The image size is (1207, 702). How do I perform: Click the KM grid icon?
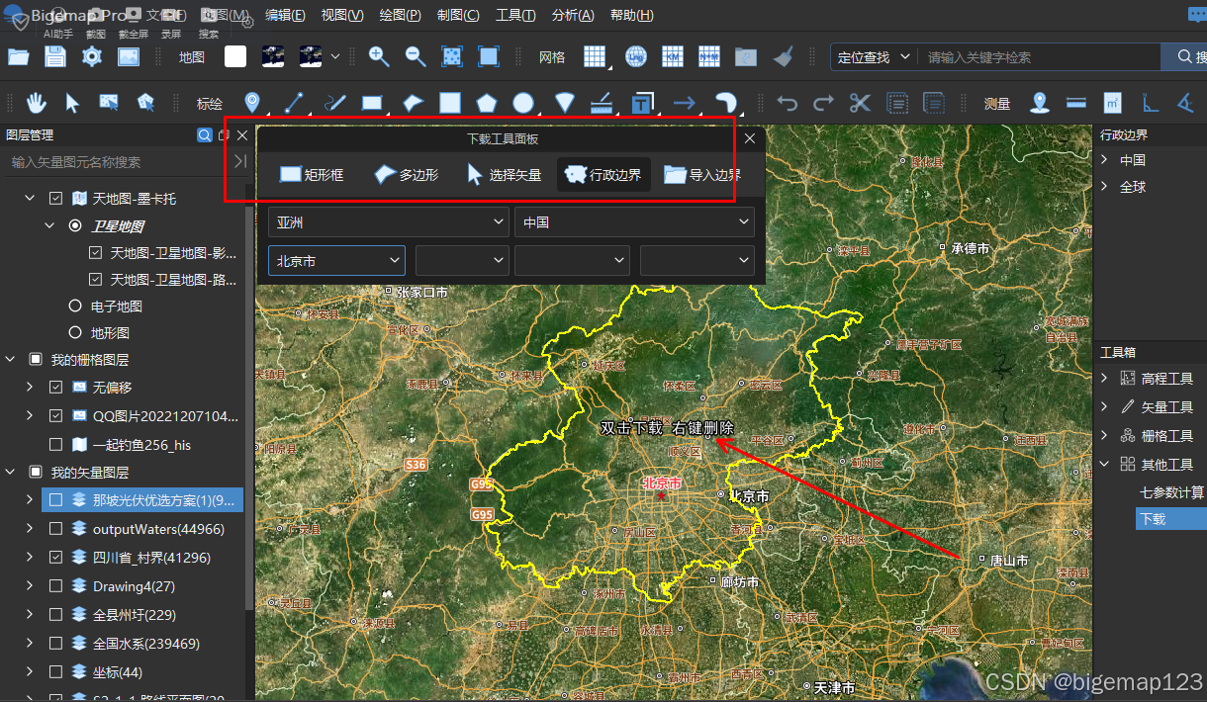coord(673,56)
